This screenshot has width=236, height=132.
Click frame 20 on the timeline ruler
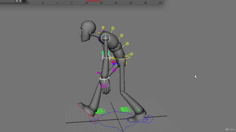[x=116, y=3]
